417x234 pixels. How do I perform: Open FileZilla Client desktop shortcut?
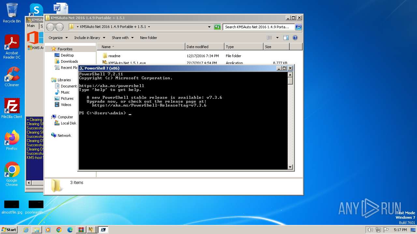12,109
